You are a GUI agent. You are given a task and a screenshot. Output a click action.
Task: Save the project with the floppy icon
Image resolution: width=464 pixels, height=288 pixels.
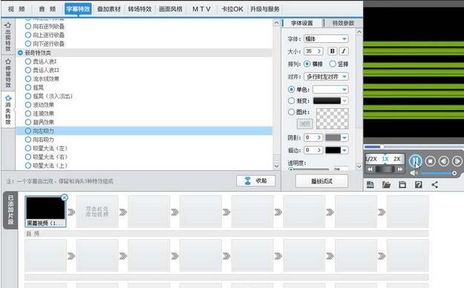(x=402, y=185)
